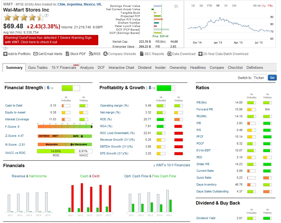This screenshot has width=281, height=223.
Task: Open the Argentina trading link
Action: click(x=74, y=4)
